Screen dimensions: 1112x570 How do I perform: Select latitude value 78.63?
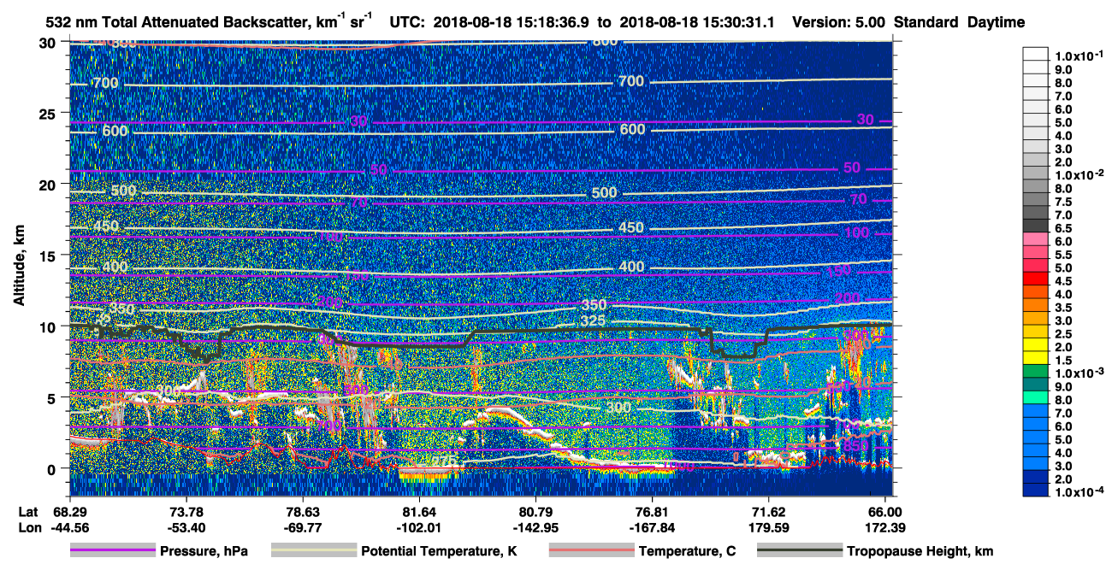(303, 511)
